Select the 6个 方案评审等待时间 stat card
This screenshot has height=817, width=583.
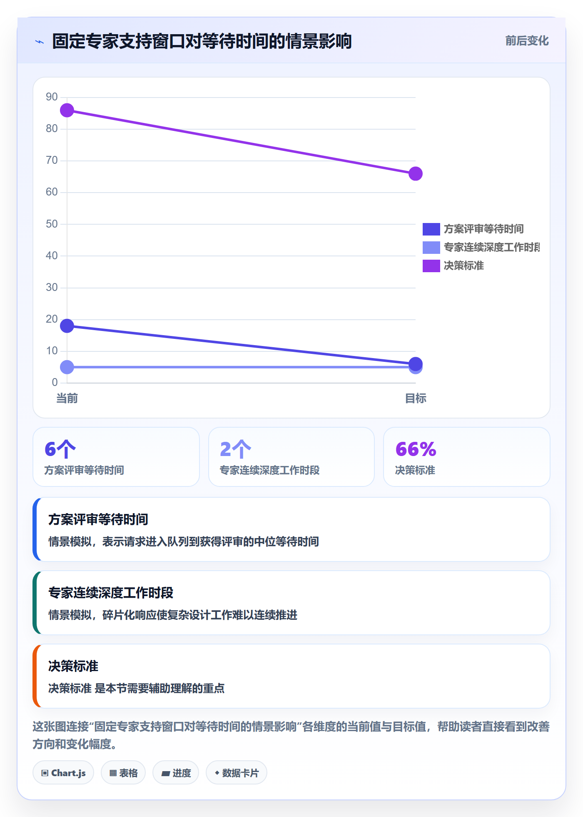click(116, 457)
